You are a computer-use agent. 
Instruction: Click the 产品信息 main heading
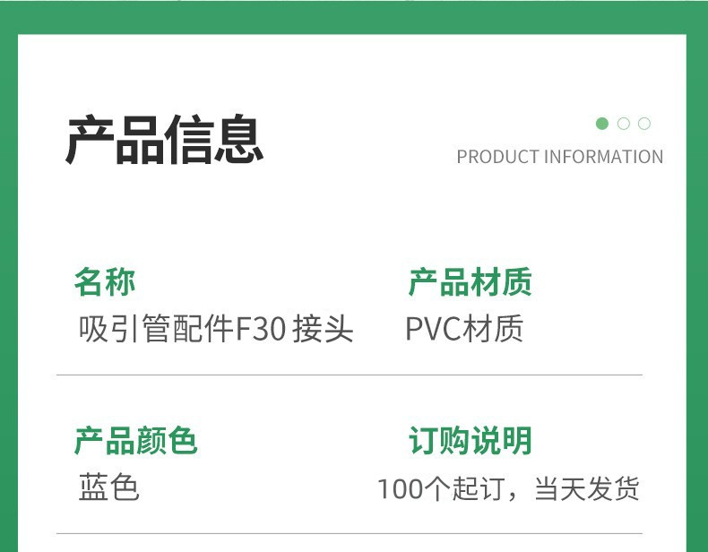point(165,140)
